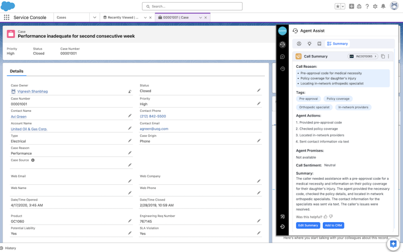Viewport: 403px width, 252px height.
Task: Copy the Call Summary using the copy icon
Action: [x=383, y=56]
